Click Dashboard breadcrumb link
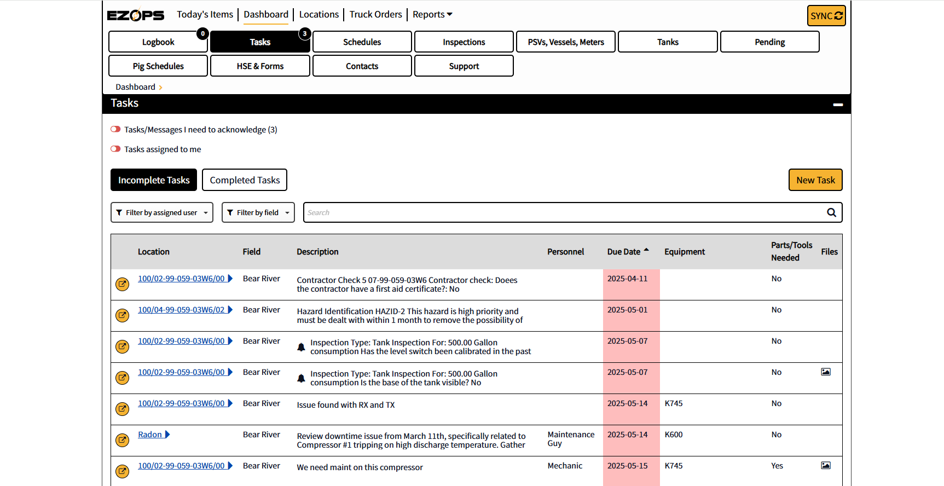 coord(135,87)
